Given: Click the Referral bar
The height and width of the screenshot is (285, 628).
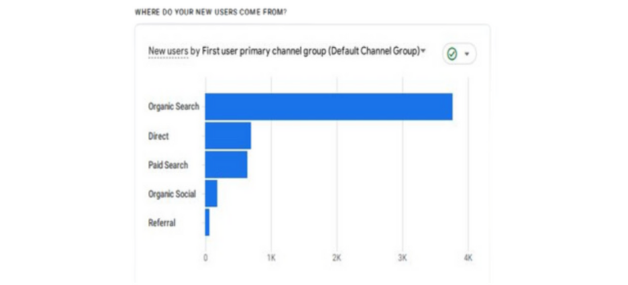Looking at the screenshot, I should pos(207,222).
